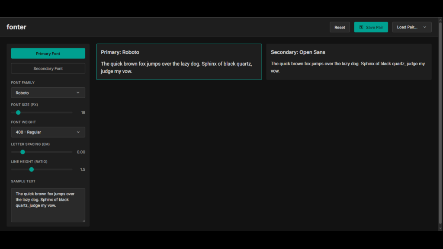Expand the Font Weight 400 - Regular dropdown

point(48,132)
